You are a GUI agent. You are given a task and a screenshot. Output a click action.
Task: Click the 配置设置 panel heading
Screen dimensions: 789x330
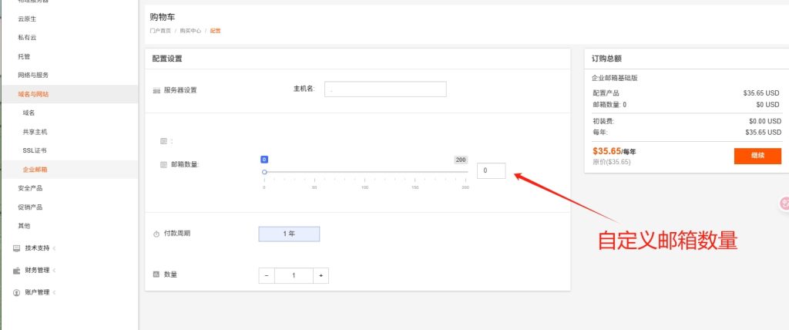coord(167,59)
